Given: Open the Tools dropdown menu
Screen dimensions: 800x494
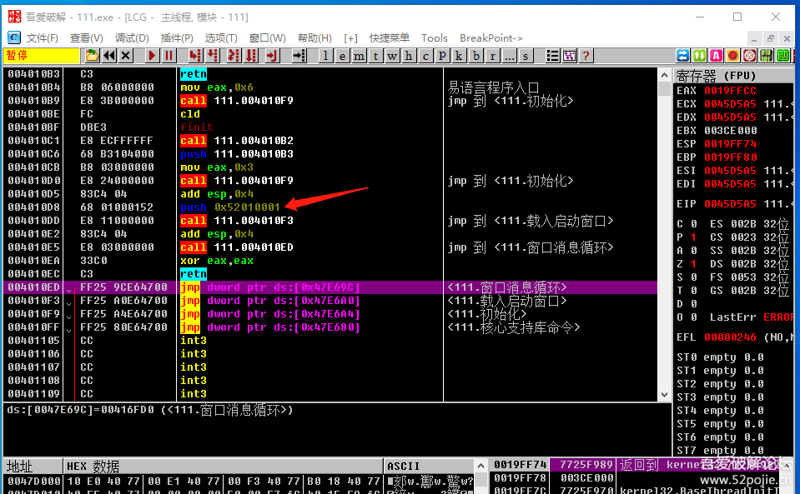Looking at the screenshot, I should [434, 38].
